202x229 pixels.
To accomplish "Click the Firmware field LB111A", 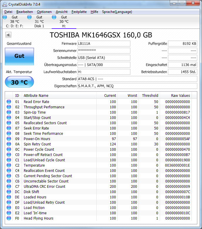I will (x=104, y=44).
